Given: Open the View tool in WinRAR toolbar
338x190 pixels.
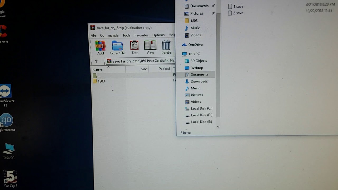Looking at the screenshot, I should click(150, 47).
